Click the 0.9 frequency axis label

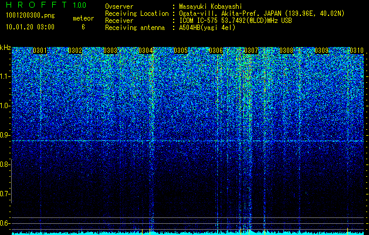point(5,135)
